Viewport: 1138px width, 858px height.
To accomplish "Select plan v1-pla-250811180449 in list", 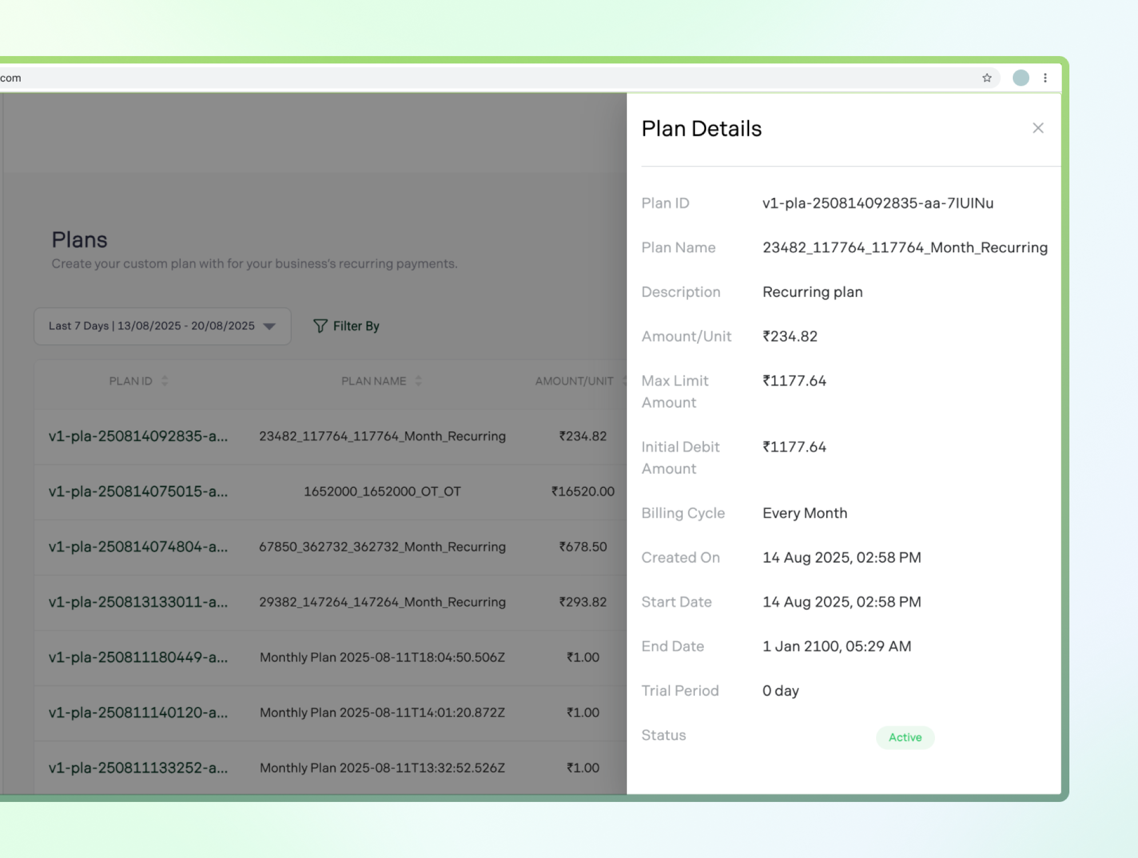I will (x=138, y=657).
